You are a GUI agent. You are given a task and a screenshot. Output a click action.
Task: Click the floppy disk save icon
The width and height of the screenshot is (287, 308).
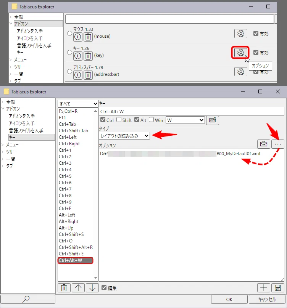coord(278,288)
